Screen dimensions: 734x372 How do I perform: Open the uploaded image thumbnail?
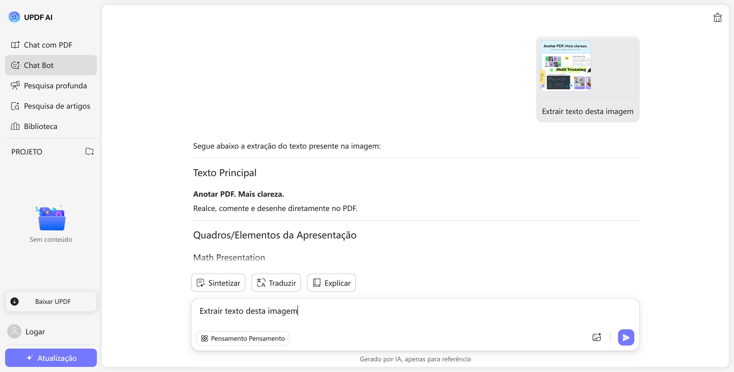[x=565, y=66]
